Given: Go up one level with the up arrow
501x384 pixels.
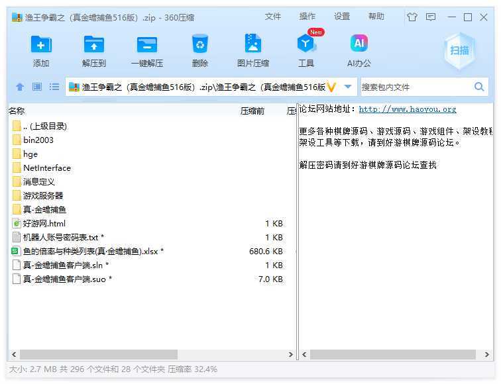Looking at the screenshot, I should (20, 87).
